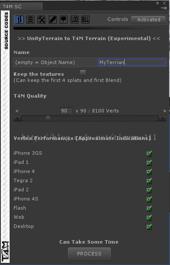This screenshot has width=170, height=265.
Task: Toggle the Keep the textures checkbox
Action: tap(83, 73)
